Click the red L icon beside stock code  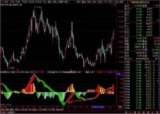pyautogui.click(x=128, y=2)
